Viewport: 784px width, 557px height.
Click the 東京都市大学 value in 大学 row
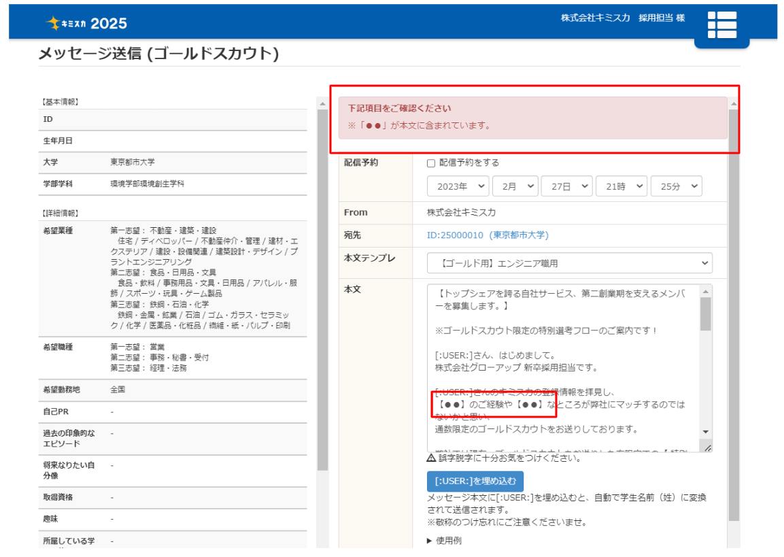[133, 162]
